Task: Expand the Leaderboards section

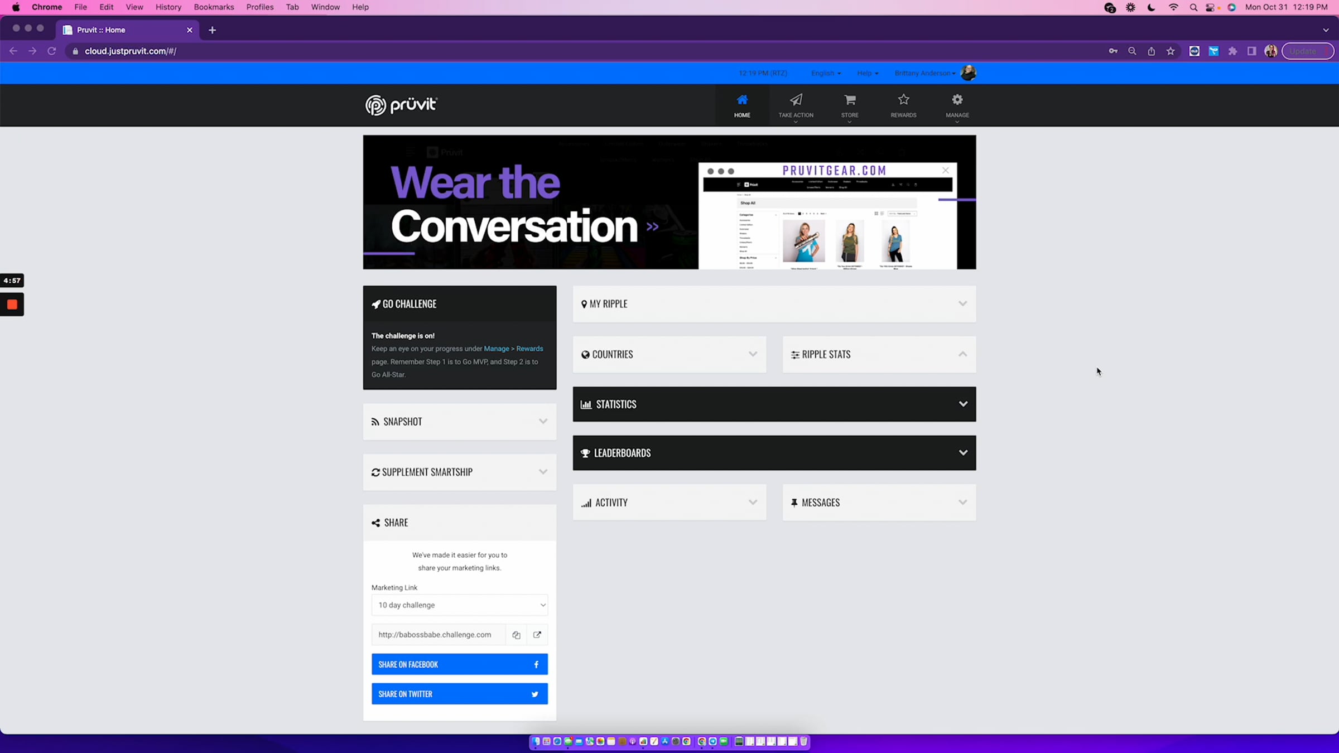Action: click(x=962, y=453)
